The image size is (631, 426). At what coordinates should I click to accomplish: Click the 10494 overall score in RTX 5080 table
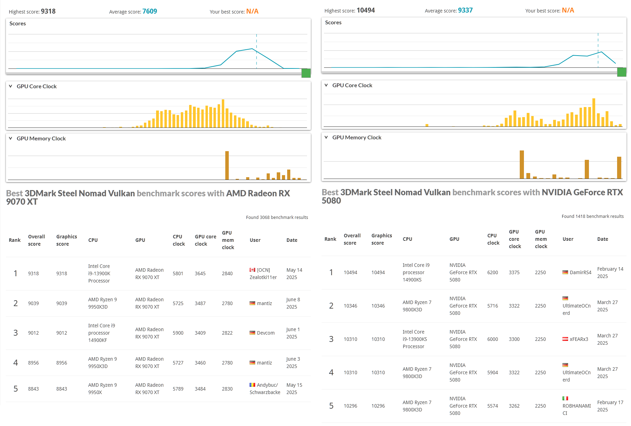pos(350,272)
